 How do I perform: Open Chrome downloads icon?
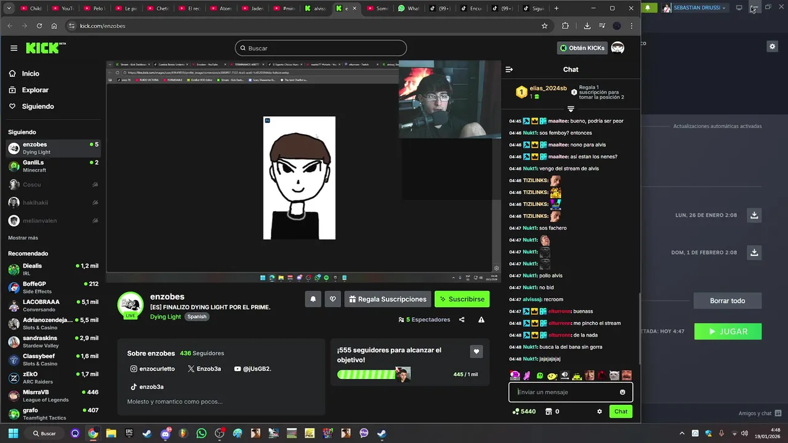pyautogui.click(x=587, y=26)
